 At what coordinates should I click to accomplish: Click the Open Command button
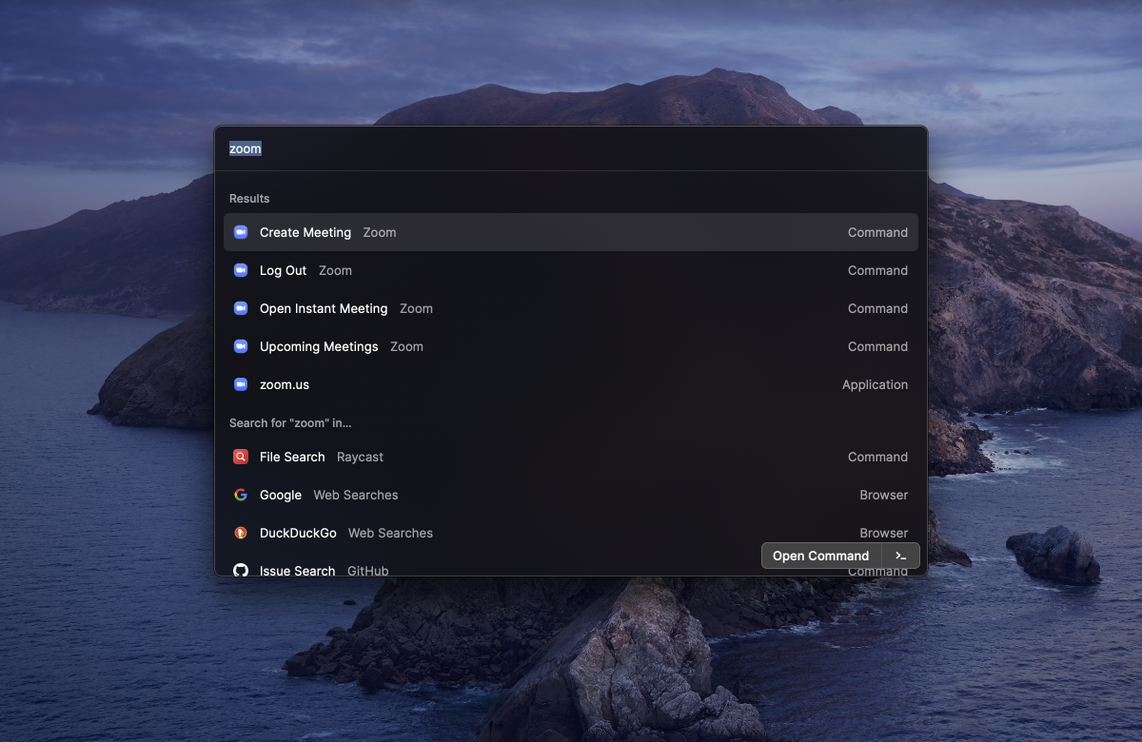821,556
